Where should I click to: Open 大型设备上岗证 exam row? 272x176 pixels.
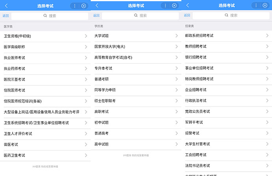(45, 112)
